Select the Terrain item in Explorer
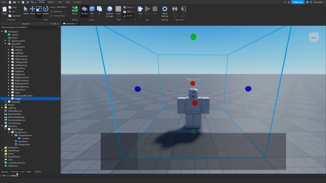 click(14, 38)
